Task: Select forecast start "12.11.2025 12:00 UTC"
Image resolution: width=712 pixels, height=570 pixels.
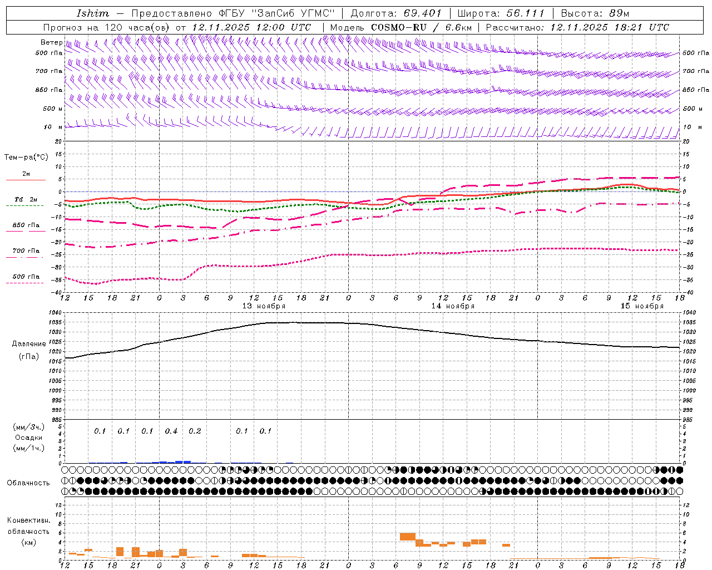Action: click(251, 27)
